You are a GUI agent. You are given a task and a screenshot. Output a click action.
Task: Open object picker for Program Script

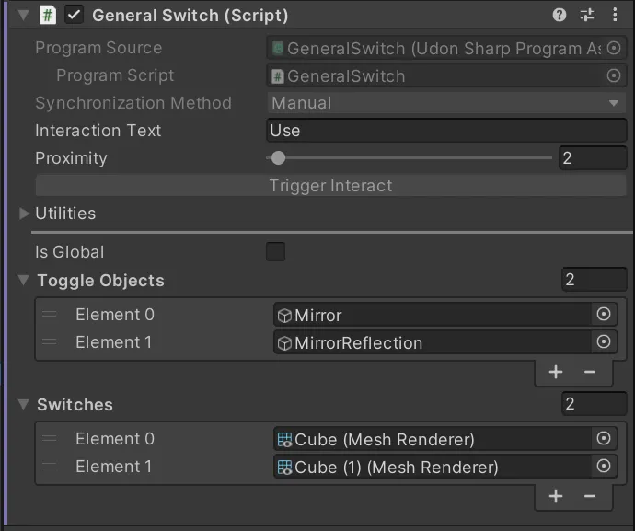(614, 75)
